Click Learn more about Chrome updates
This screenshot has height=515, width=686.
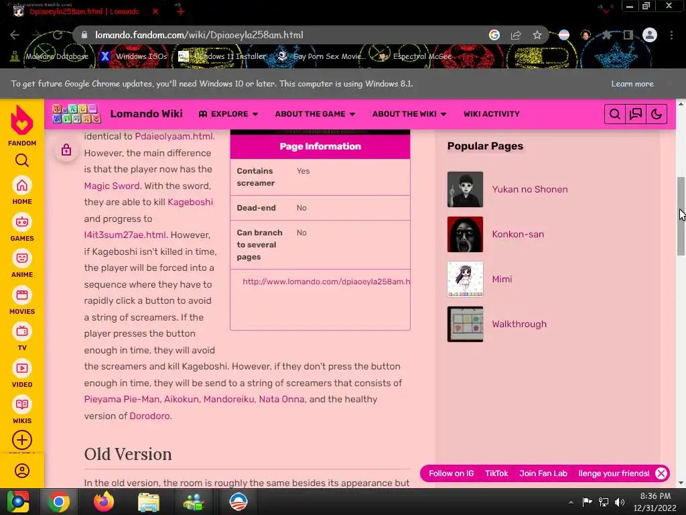point(632,84)
